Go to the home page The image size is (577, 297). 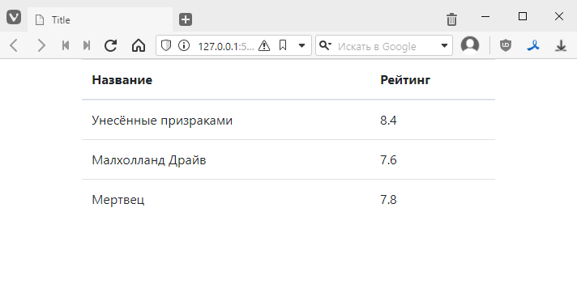pos(139,45)
